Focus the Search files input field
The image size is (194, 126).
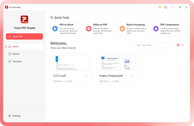tap(154, 45)
